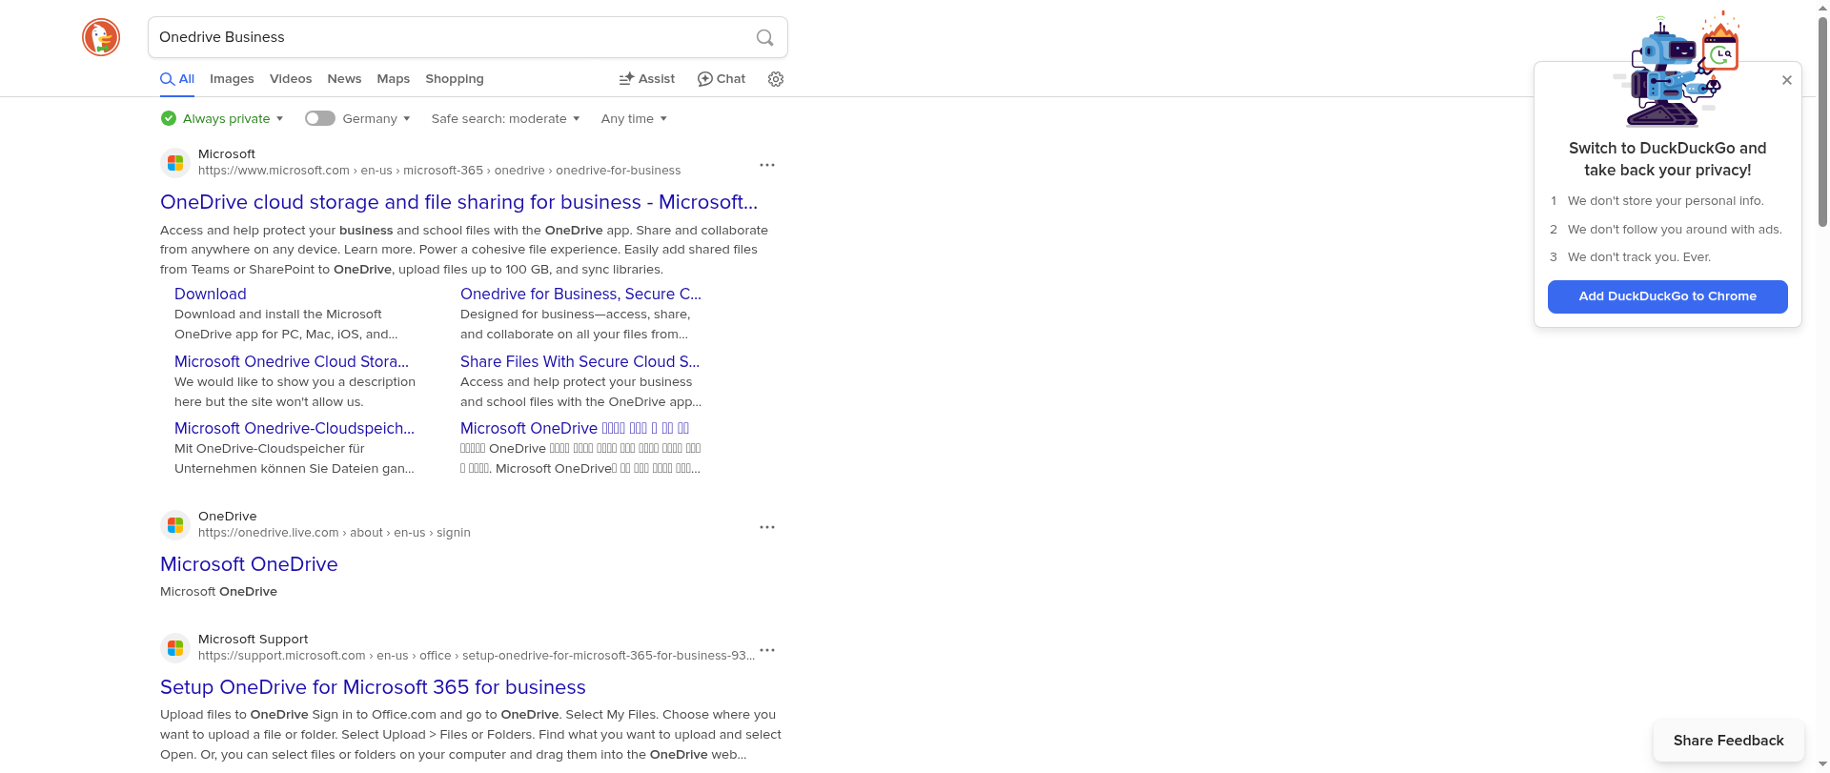Click the Share Feedback button
The image size is (1830, 773).
click(x=1729, y=741)
